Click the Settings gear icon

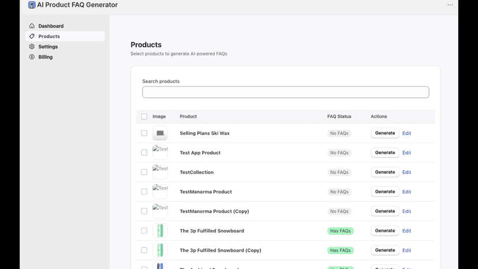[x=32, y=47]
